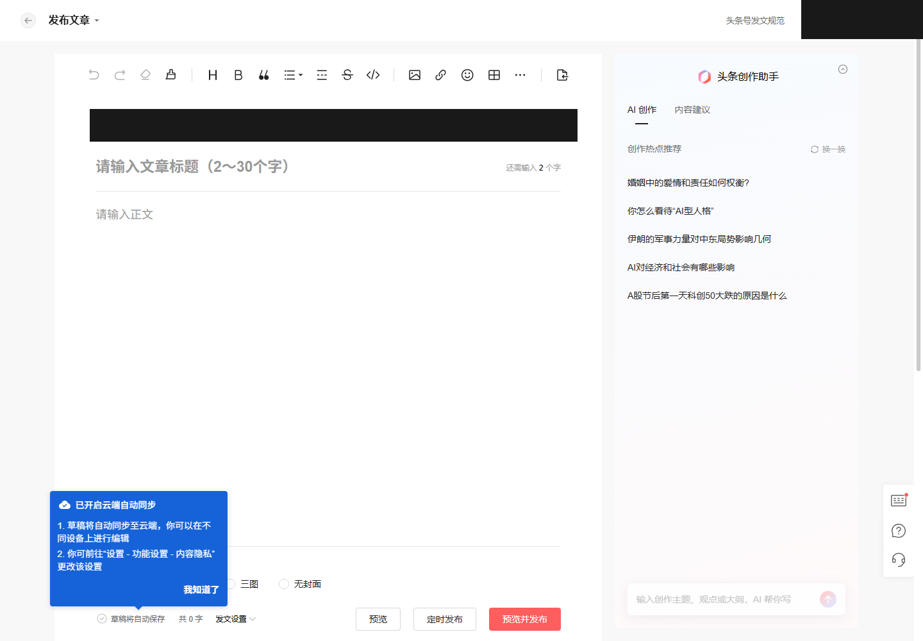923x641 pixels.
Task: Go back using the arrow circle
Action: [28, 21]
